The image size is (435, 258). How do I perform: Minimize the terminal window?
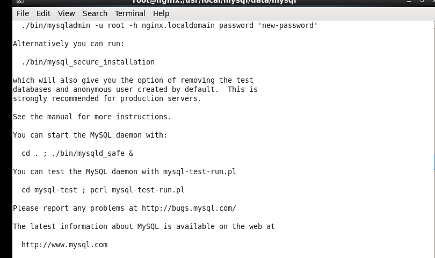(x=408, y=2)
